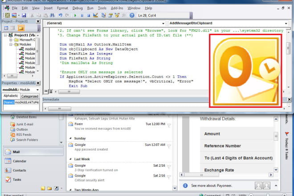Open Mail in Outlook navigation pane
The height and width of the screenshot is (196, 294).
coord(33,152)
